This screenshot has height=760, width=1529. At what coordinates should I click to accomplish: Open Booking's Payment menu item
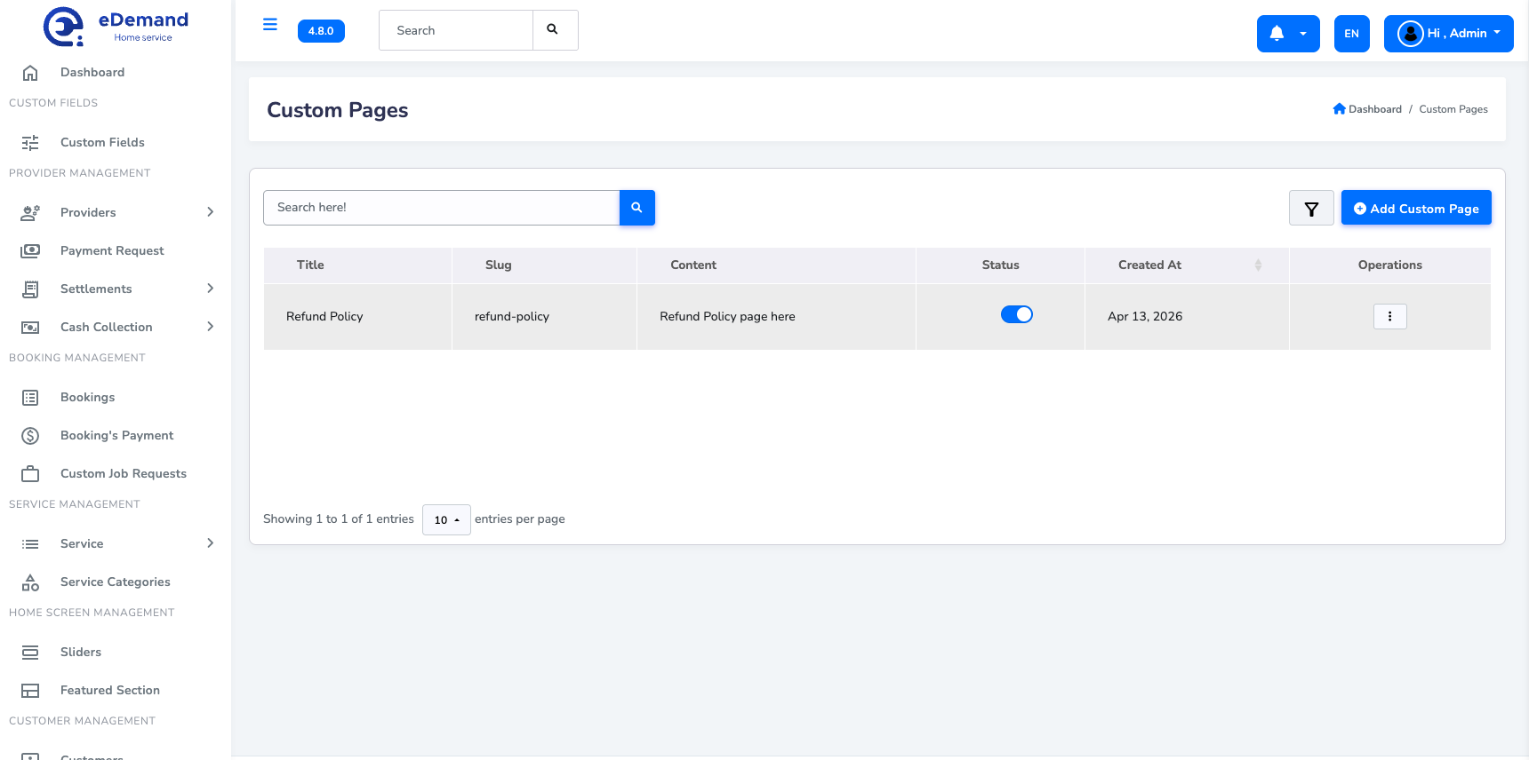[116, 436]
